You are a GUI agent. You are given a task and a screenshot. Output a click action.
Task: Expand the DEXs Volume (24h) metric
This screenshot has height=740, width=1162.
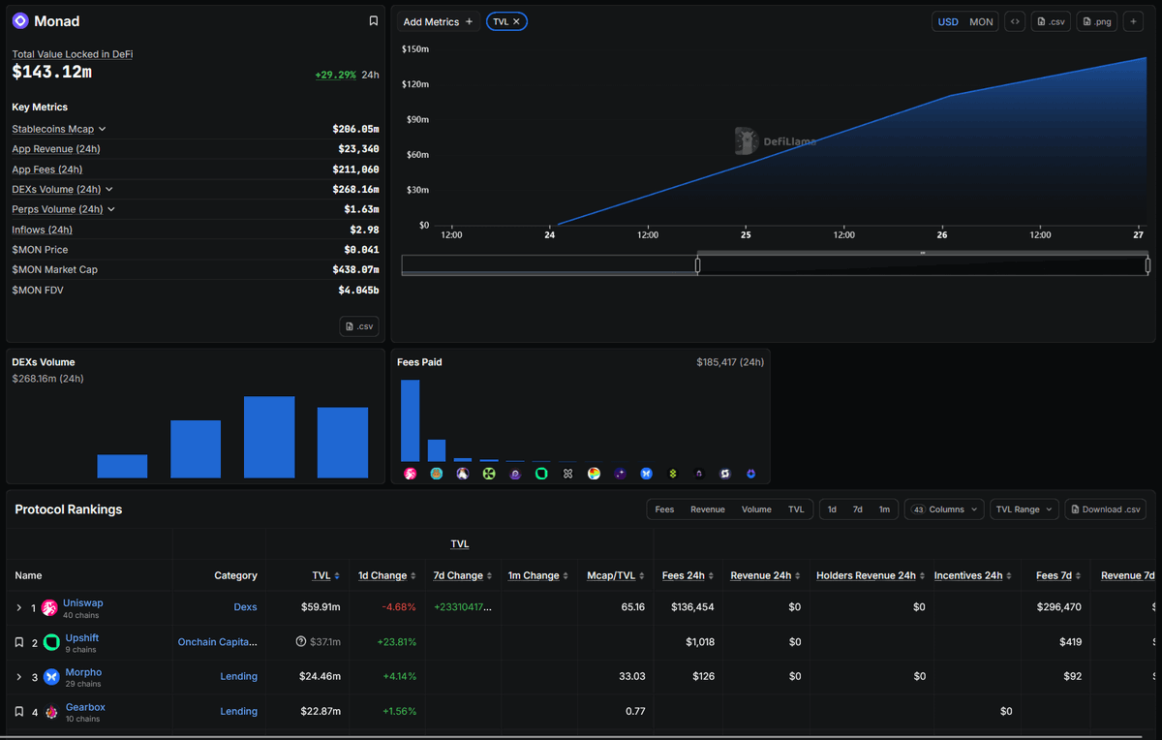pyautogui.click(x=63, y=190)
